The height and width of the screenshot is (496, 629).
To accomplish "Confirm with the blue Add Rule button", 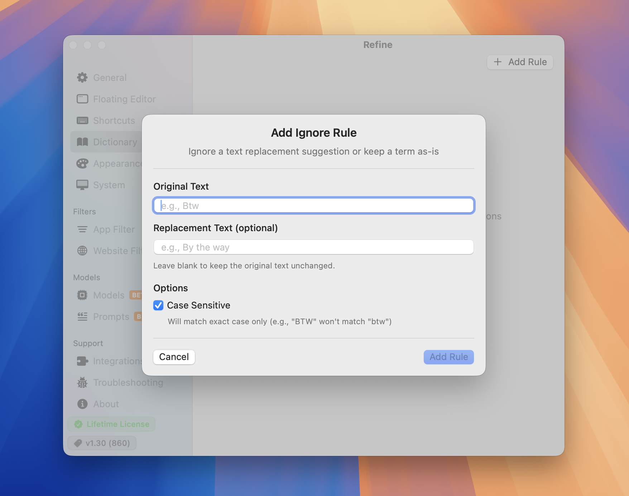I will tap(449, 357).
